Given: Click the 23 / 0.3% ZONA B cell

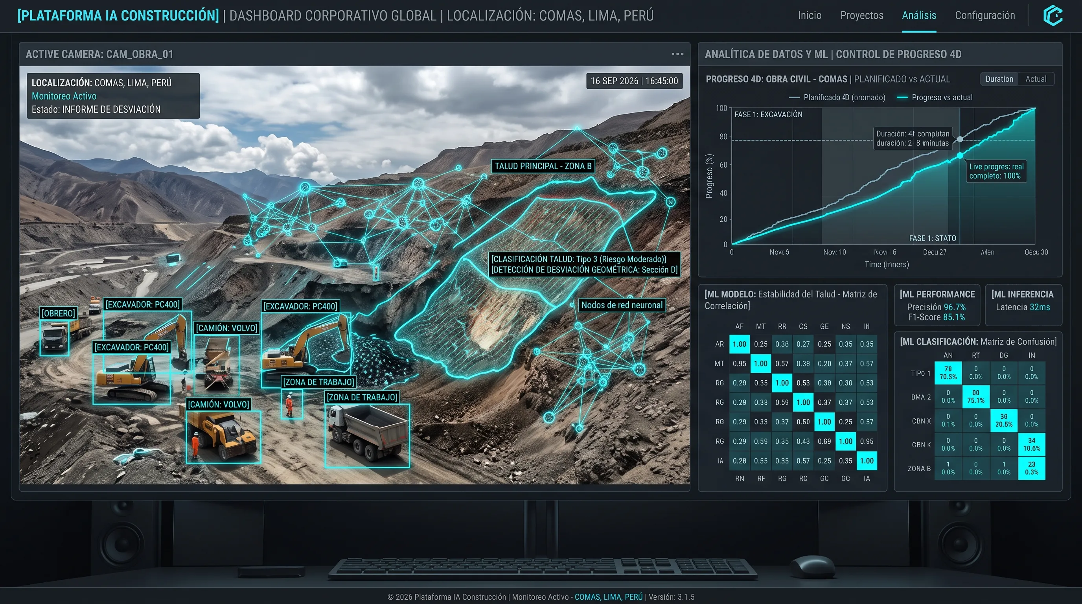Looking at the screenshot, I should tap(1031, 468).
